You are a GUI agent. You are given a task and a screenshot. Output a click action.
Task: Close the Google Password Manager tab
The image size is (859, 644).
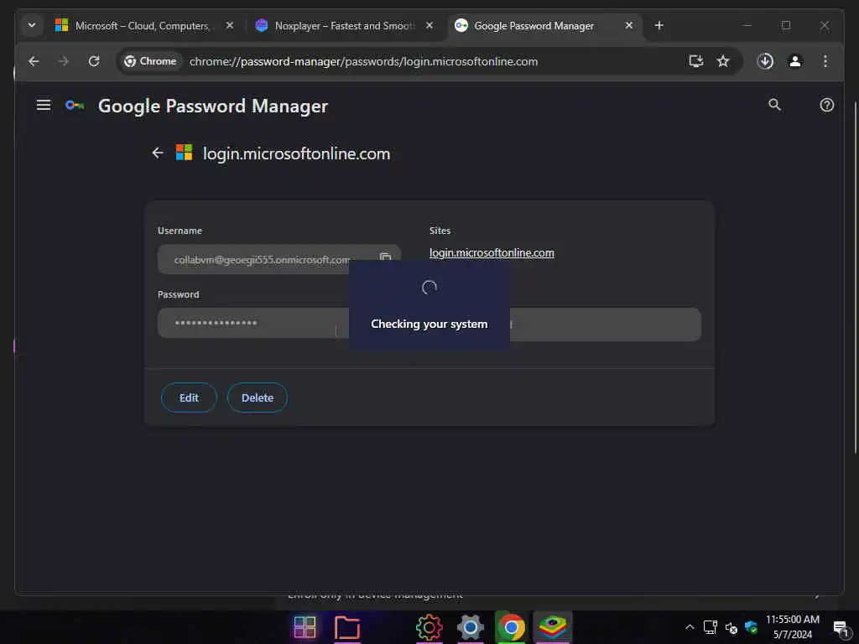click(x=629, y=26)
